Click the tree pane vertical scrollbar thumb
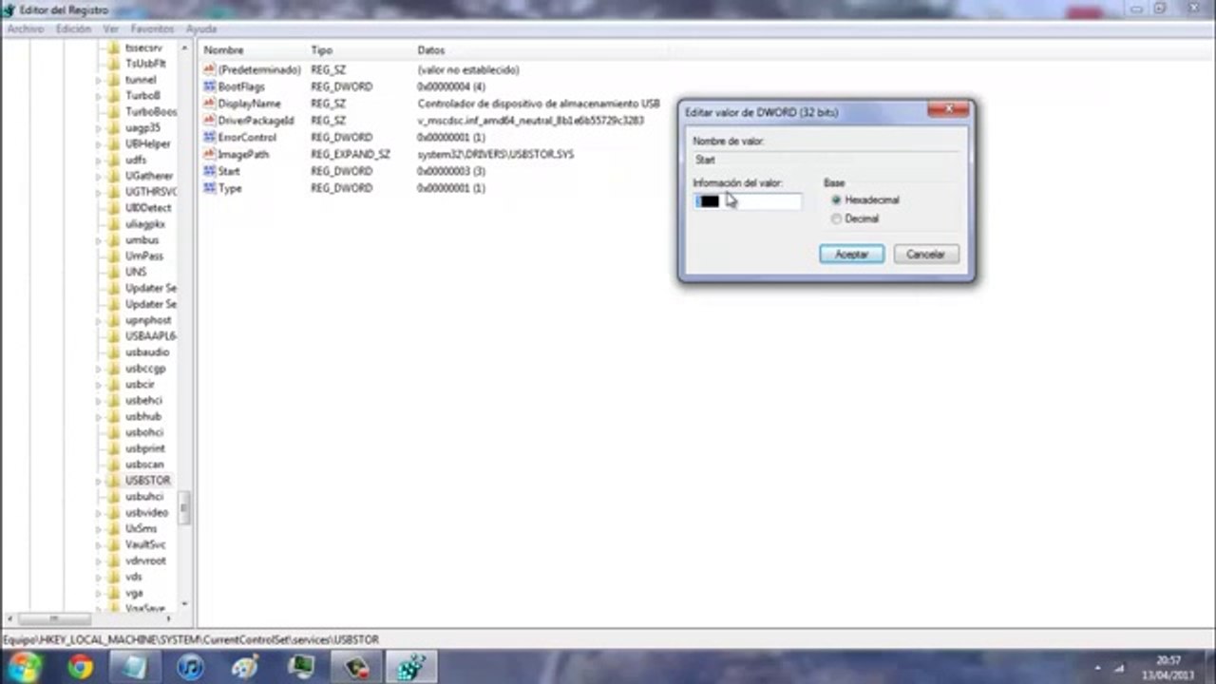1216x684 pixels. [184, 509]
